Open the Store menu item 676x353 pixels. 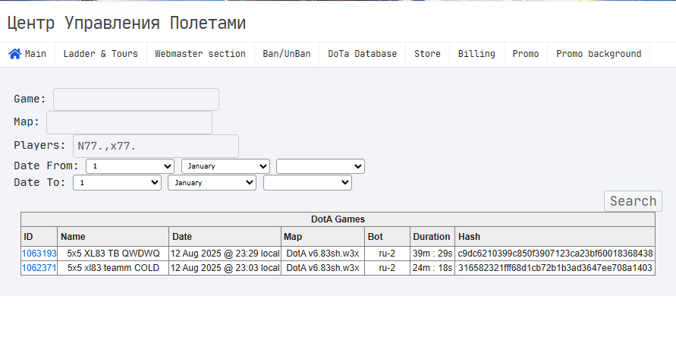point(427,54)
